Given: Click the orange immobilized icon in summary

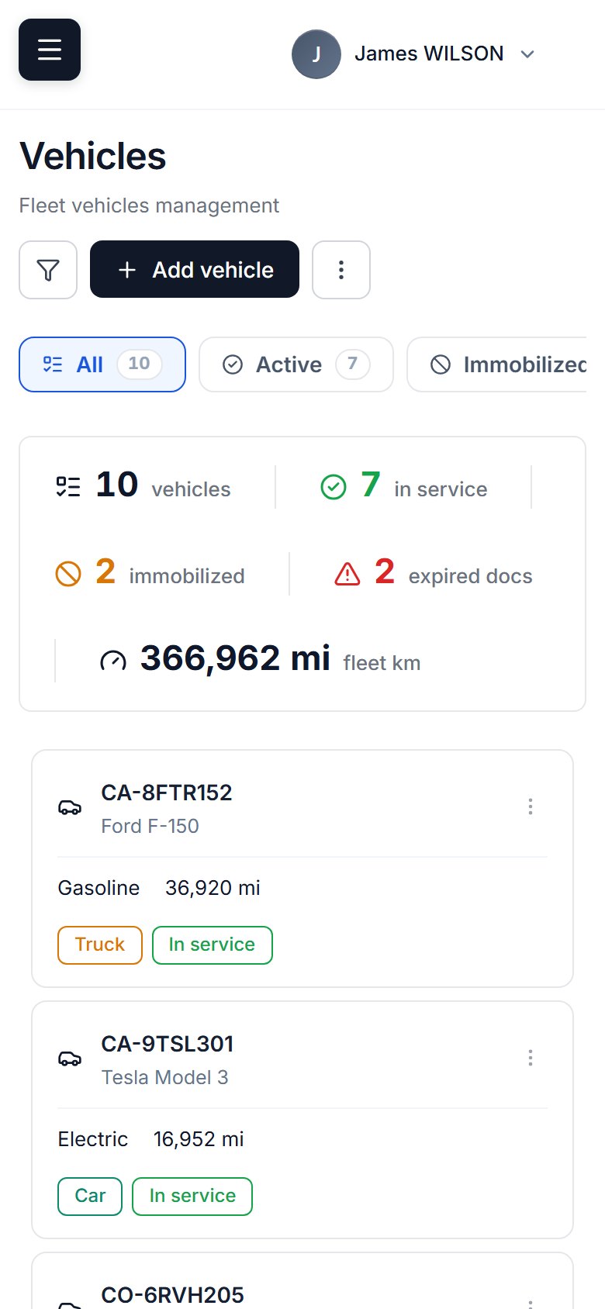Looking at the screenshot, I should [x=68, y=574].
